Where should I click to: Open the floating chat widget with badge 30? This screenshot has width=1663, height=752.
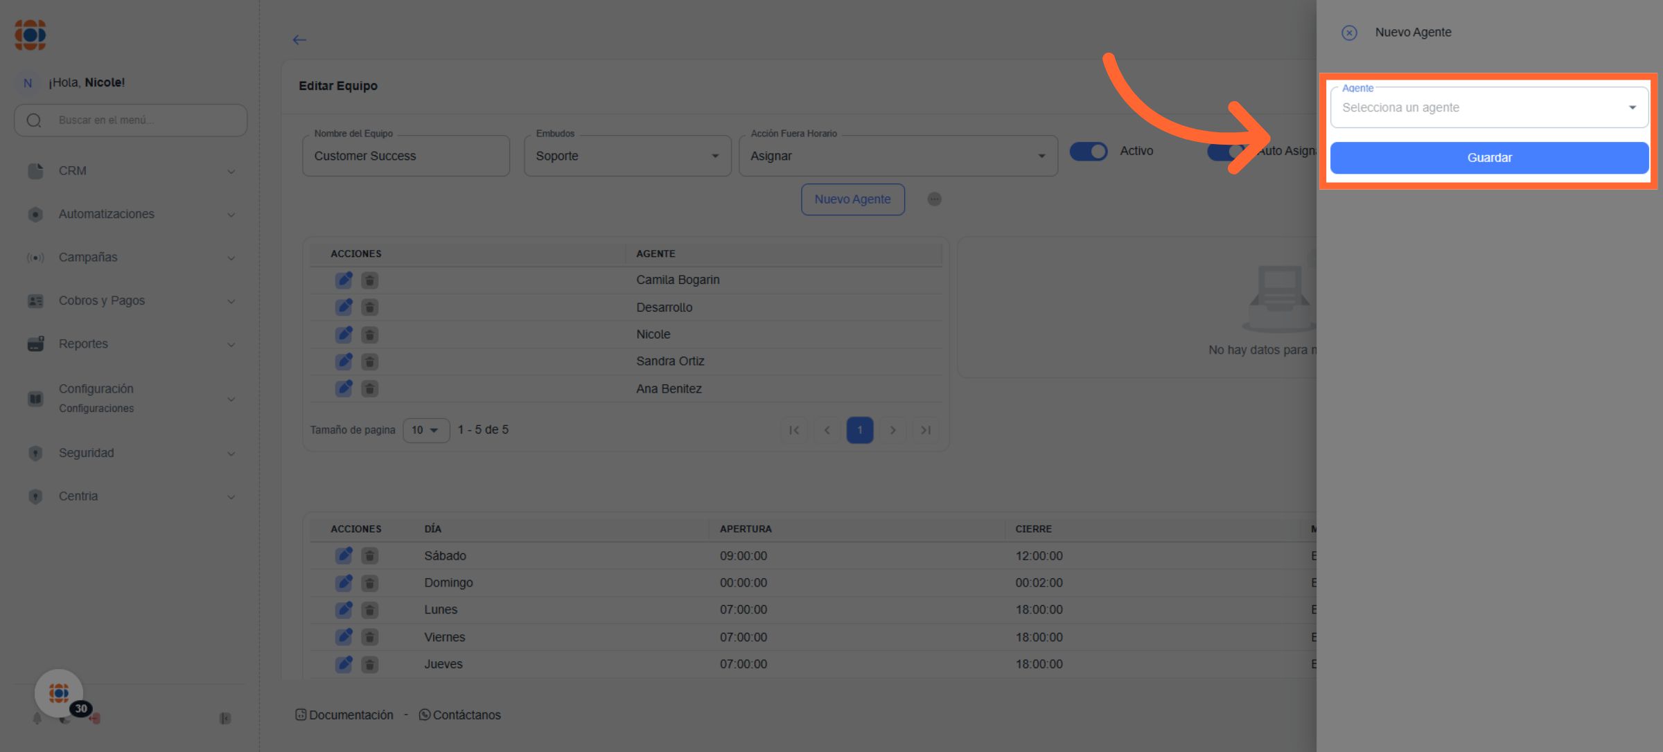click(x=59, y=692)
